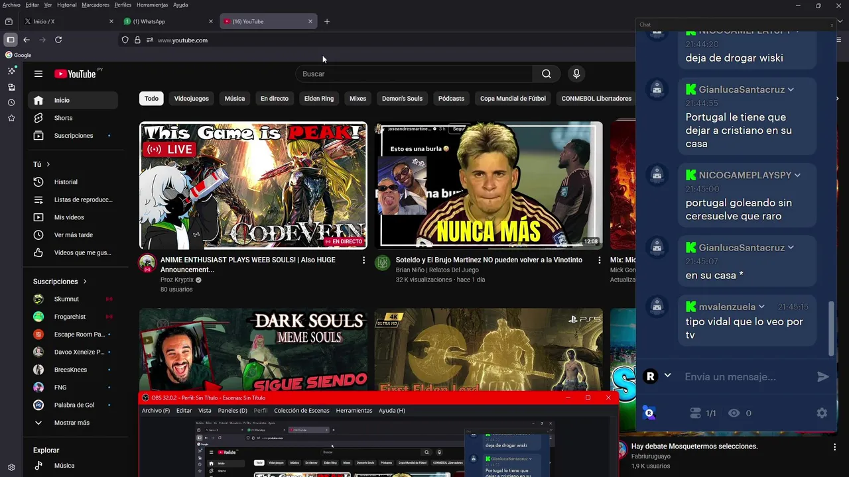This screenshot has width=849, height=477.
Task: Open the Frogarchist subscription channel
Action: pos(73,317)
